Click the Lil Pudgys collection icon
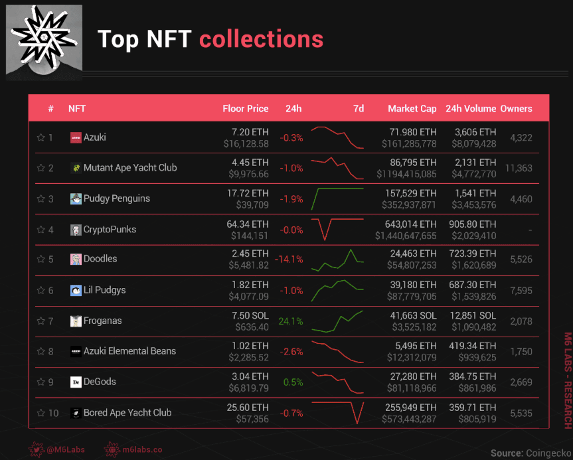 [76, 290]
